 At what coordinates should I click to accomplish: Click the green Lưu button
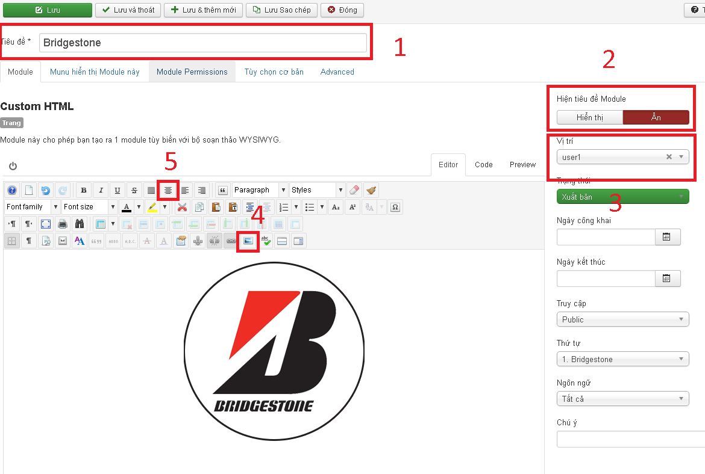48,10
